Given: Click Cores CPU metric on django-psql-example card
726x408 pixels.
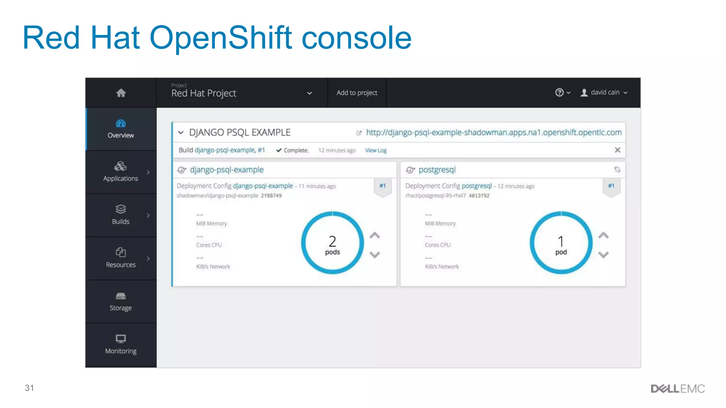Looking at the screenshot, I should (x=209, y=245).
